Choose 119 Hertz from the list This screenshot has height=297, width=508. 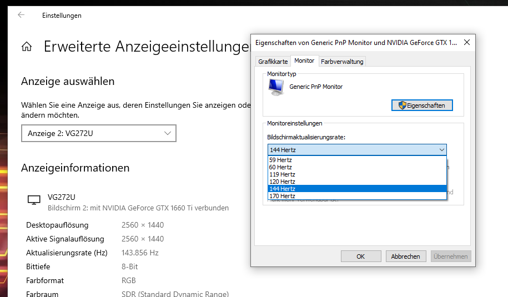tap(357, 174)
